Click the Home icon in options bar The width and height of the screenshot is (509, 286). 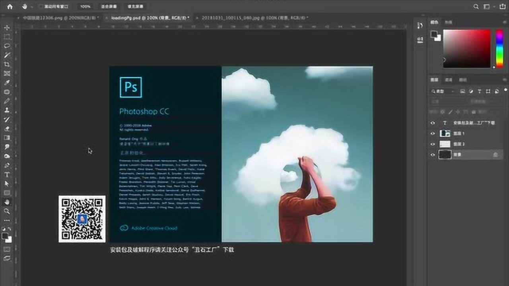tap(10, 6)
